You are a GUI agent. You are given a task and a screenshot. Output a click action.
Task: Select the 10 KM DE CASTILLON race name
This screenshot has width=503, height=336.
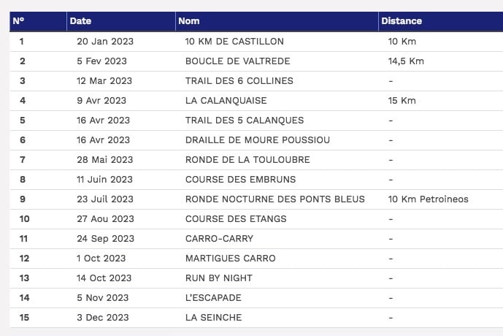click(x=234, y=42)
